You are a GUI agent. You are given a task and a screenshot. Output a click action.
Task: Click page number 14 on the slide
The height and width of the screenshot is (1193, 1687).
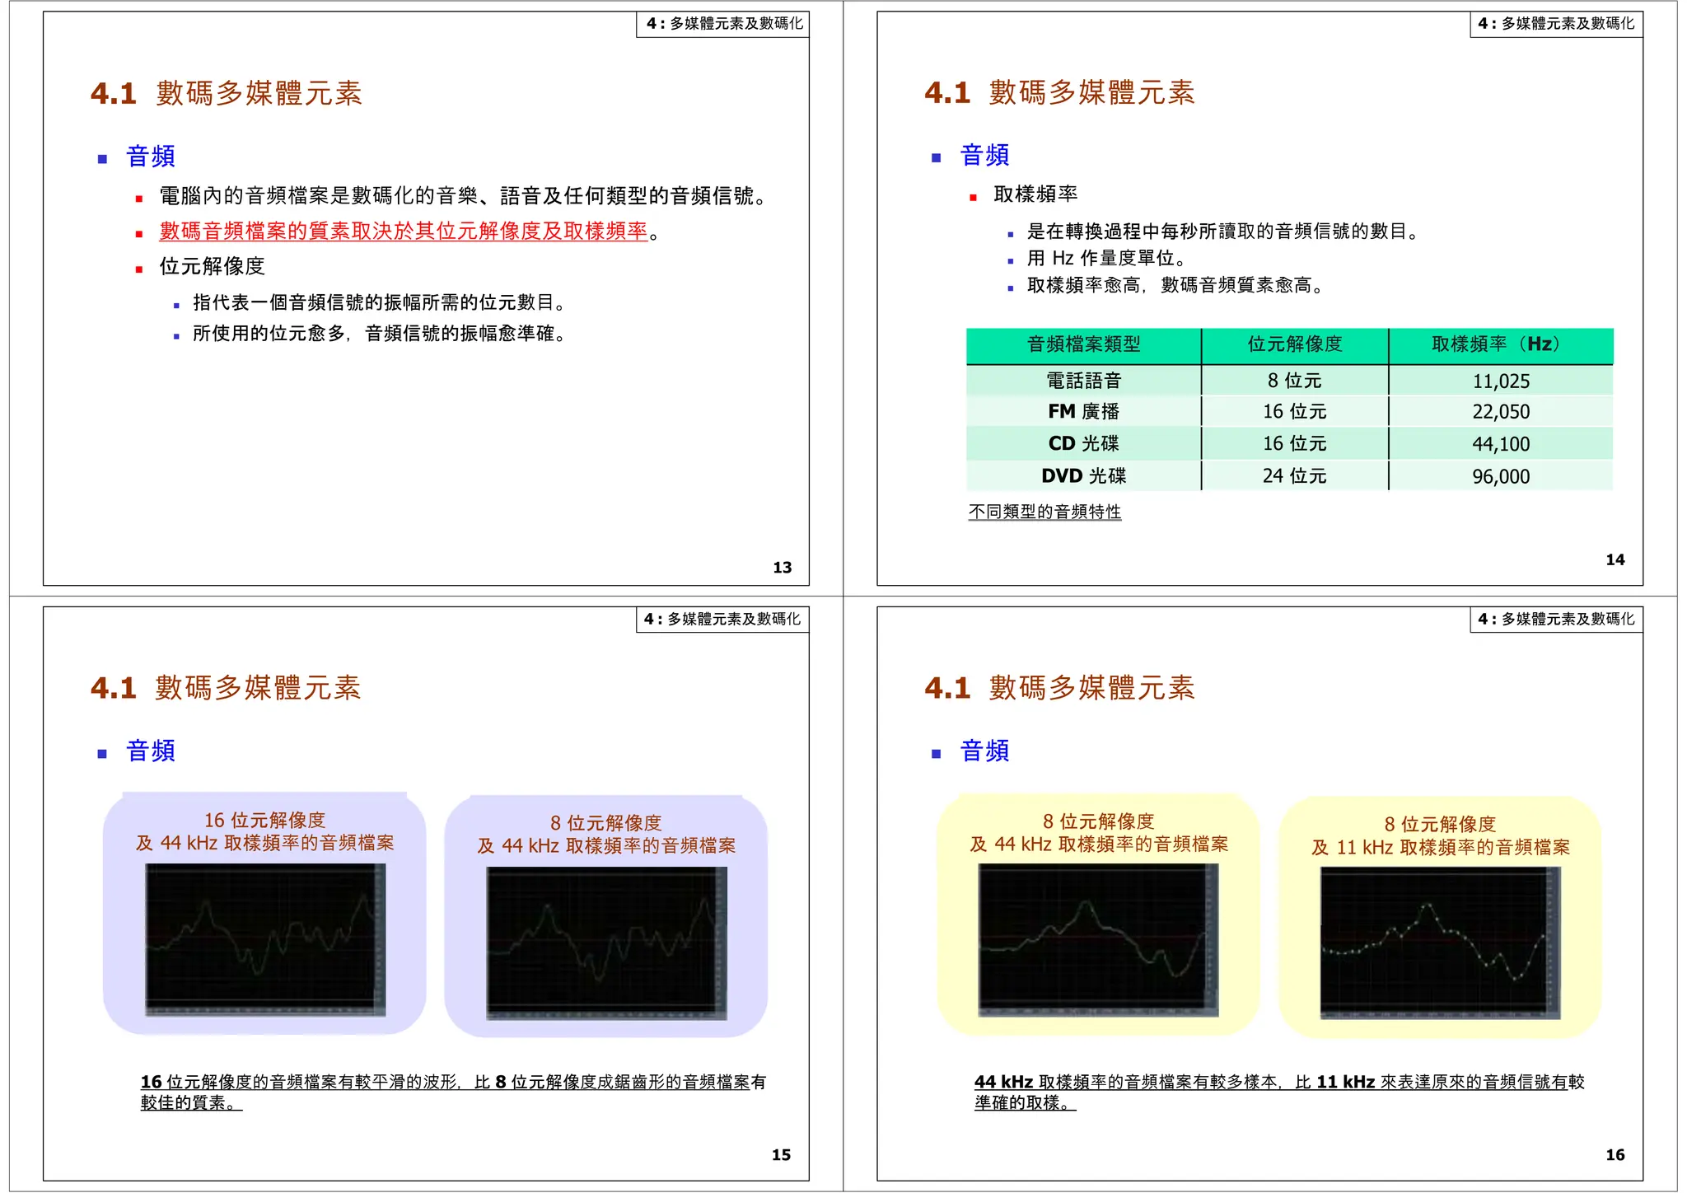tap(1615, 560)
